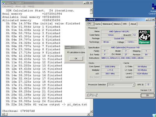The image size is (156, 117).
Task: Click the Technology value 90 nm
Action: [106, 42]
